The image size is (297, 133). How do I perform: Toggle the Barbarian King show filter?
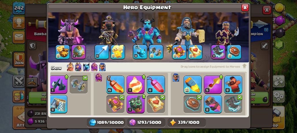(x=70, y=67)
